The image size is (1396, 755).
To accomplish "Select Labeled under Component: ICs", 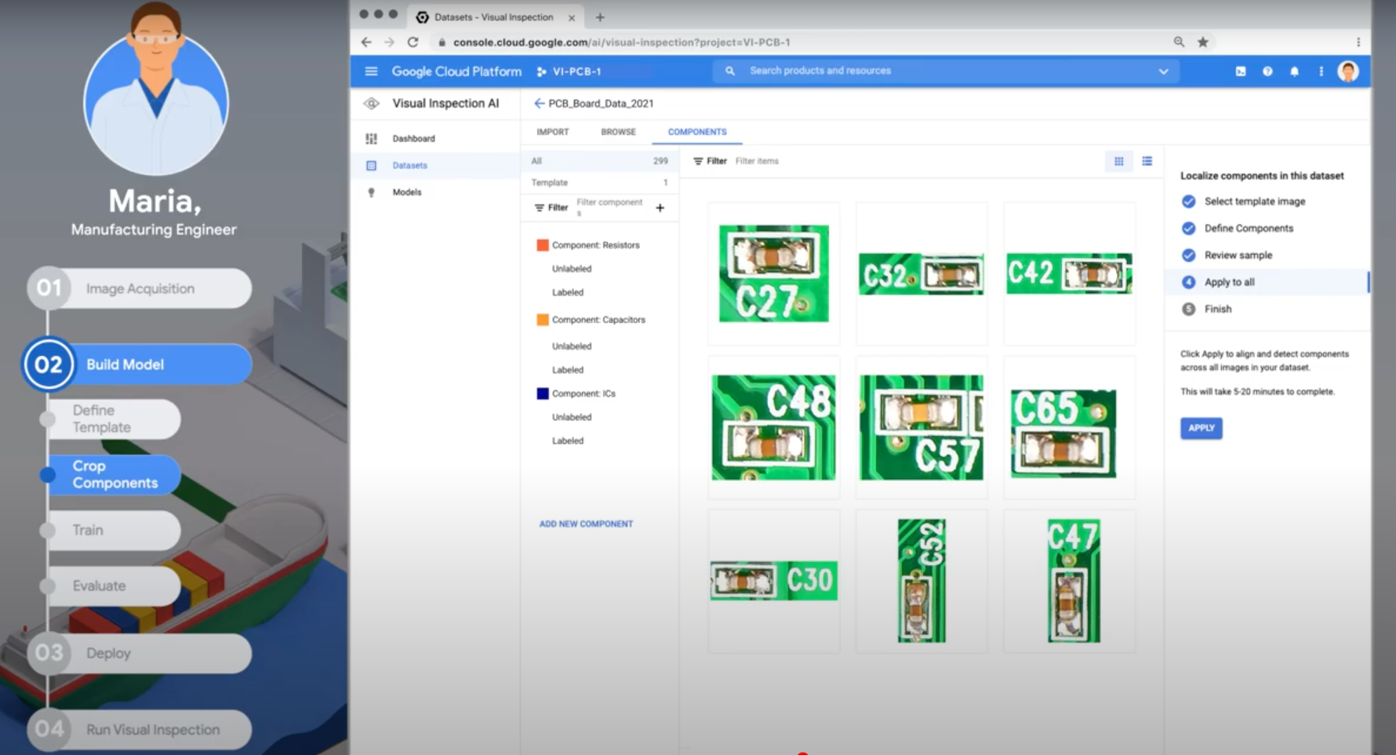I will coord(567,441).
